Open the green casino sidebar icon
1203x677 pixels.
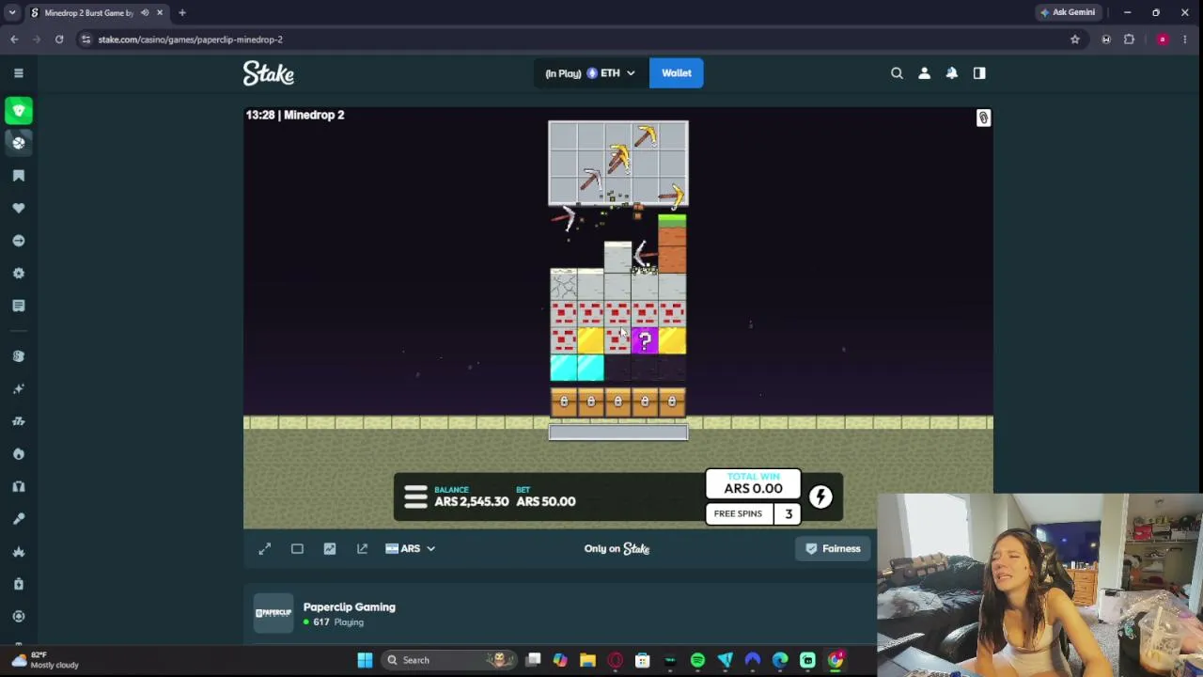point(19,111)
